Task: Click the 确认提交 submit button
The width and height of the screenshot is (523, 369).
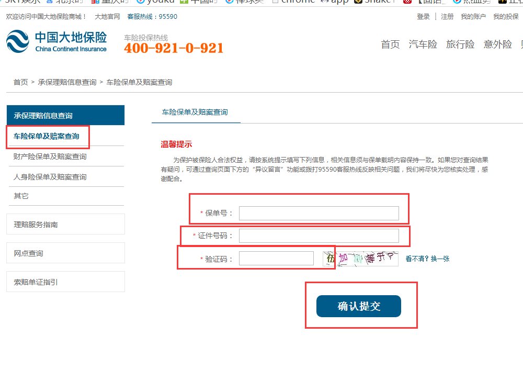Action: click(x=358, y=306)
